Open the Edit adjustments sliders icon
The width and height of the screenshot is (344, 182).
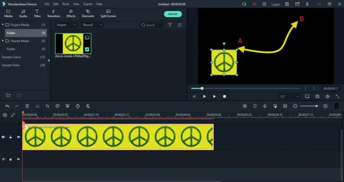click(x=88, y=106)
